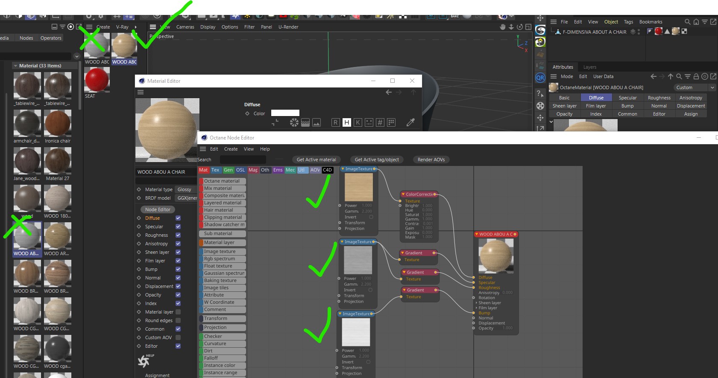Click the white Diffuse Color swatch
Viewport: 718px width, 378px height.
285,113
